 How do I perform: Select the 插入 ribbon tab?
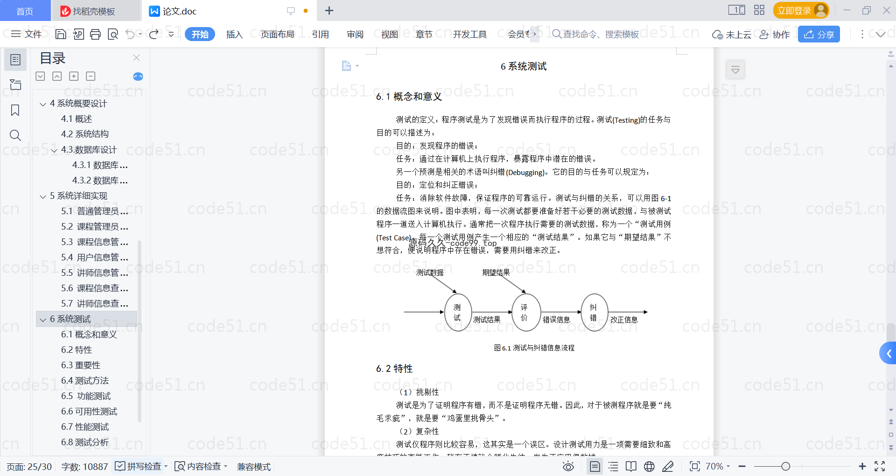pyautogui.click(x=234, y=34)
